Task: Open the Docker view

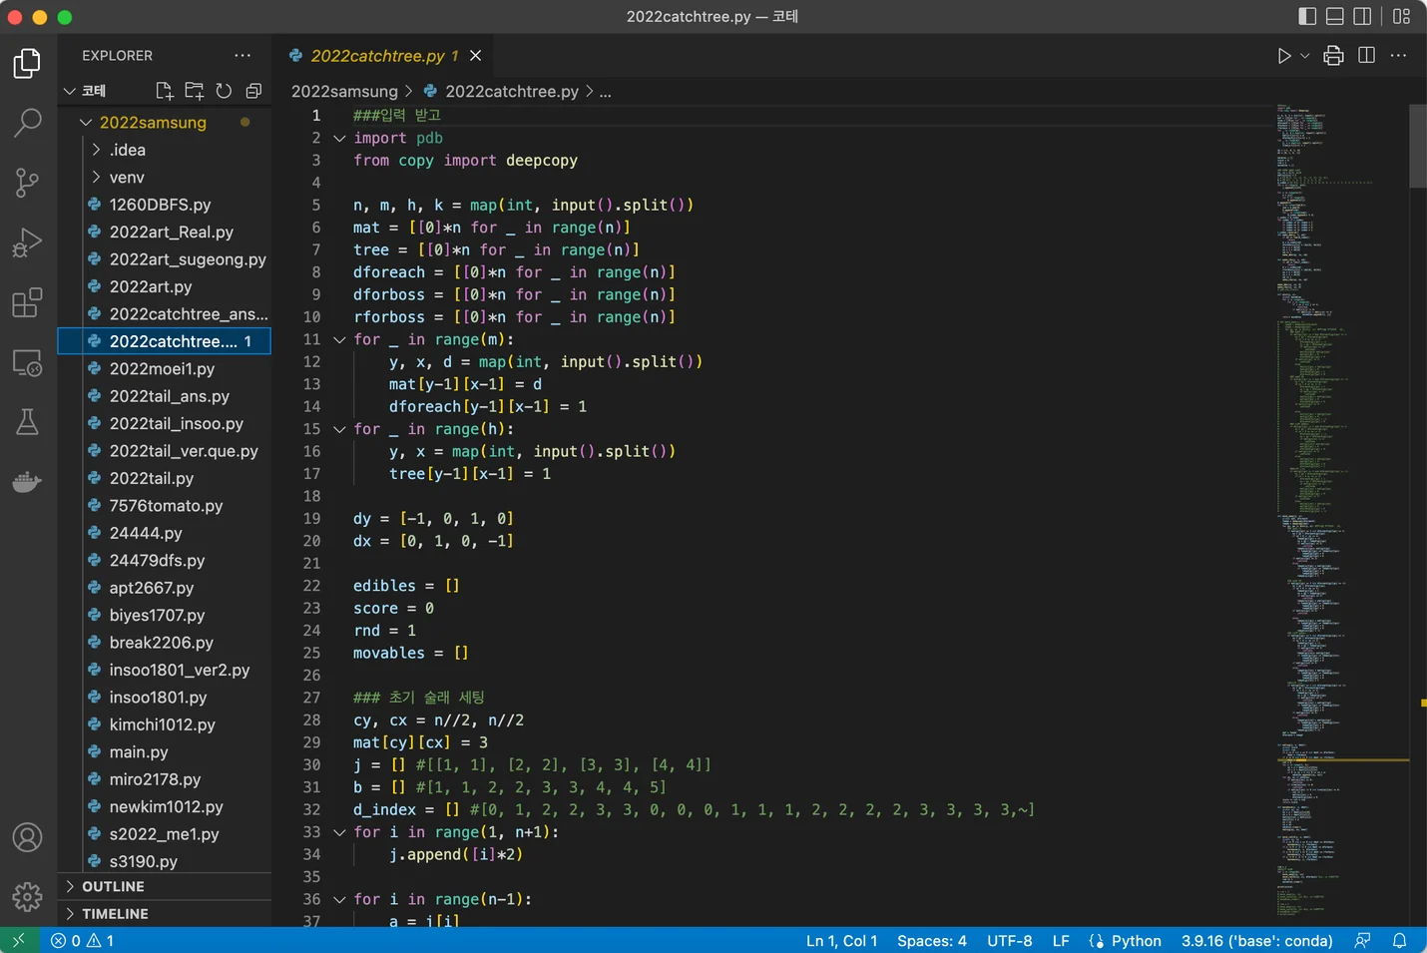Action: tap(27, 482)
